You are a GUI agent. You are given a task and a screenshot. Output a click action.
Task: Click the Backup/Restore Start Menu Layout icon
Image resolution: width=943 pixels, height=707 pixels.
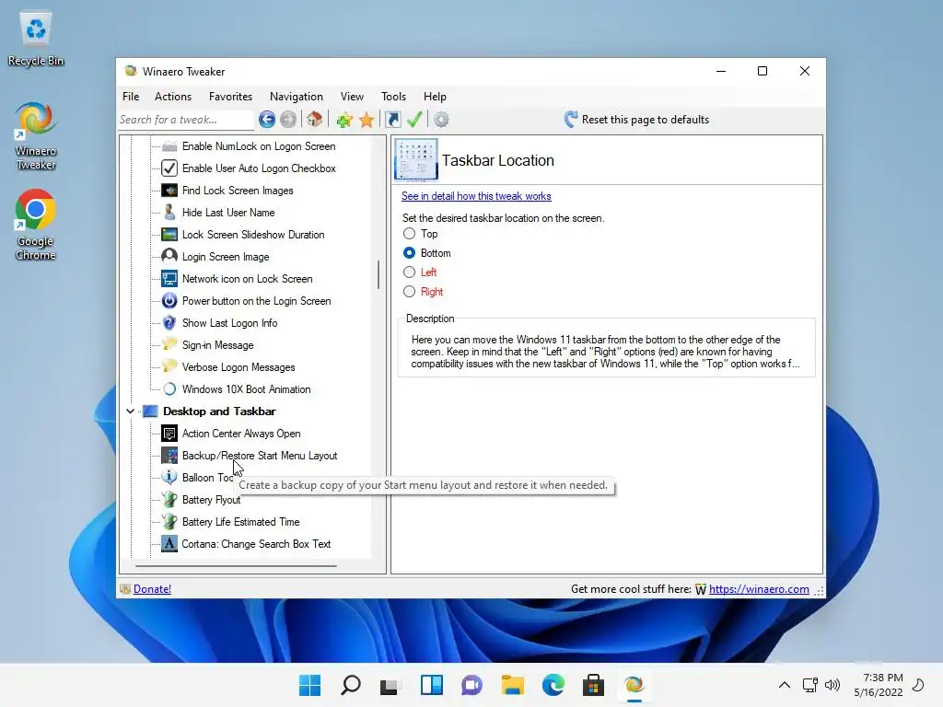click(x=169, y=456)
